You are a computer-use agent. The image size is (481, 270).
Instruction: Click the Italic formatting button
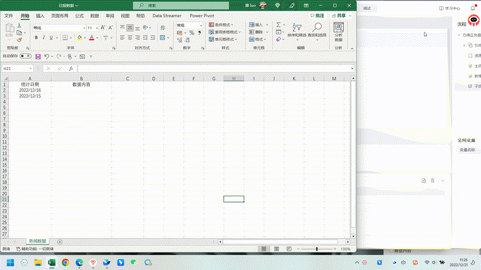(x=44, y=37)
